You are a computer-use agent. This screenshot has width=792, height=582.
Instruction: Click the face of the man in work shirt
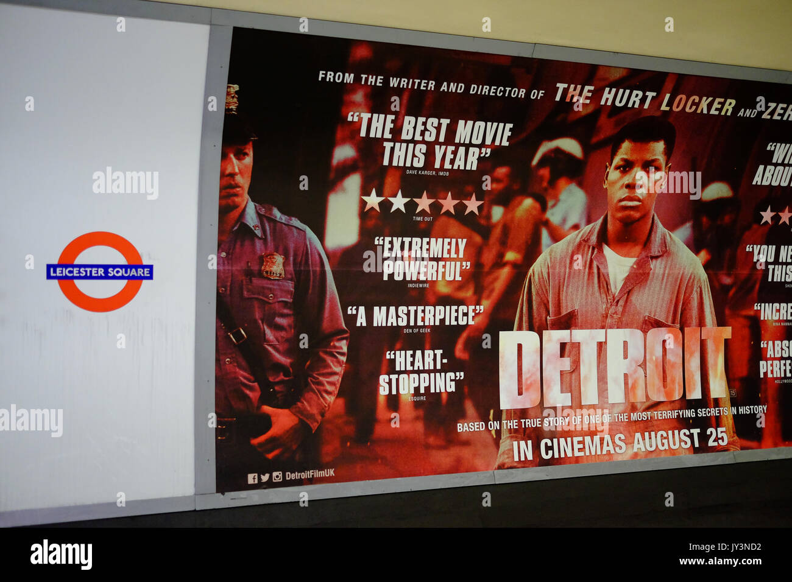638,180
